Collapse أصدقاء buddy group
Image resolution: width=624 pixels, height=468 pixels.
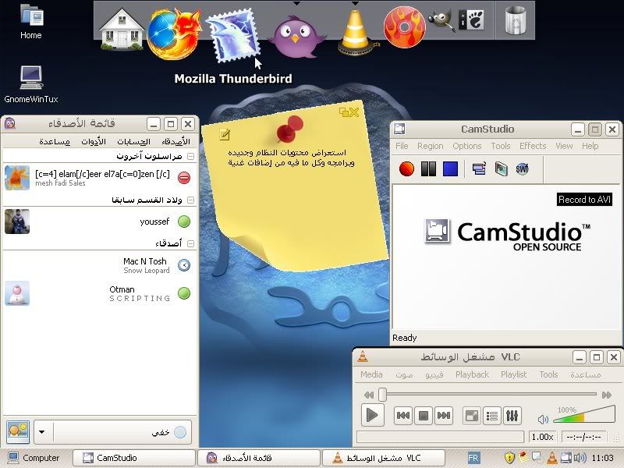[x=191, y=243]
